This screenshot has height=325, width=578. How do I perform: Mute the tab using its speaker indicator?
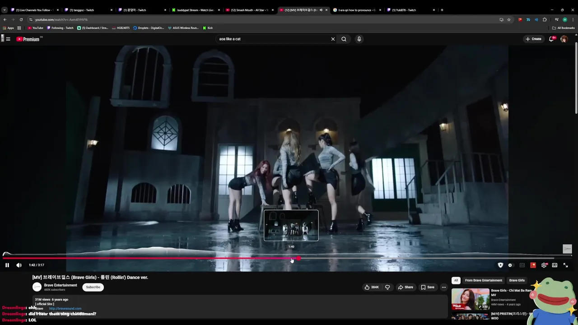pos(321,10)
